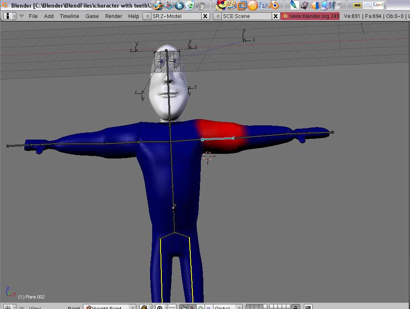Enable the rotate manipulator circle
This screenshot has height=309, width=410.
tap(200, 307)
